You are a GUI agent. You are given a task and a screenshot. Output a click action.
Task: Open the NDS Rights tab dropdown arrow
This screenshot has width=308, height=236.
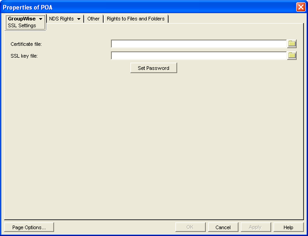pyautogui.click(x=79, y=19)
